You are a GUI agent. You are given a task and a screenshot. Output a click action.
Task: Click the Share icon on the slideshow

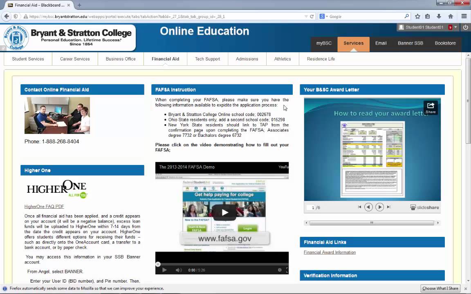click(431, 108)
